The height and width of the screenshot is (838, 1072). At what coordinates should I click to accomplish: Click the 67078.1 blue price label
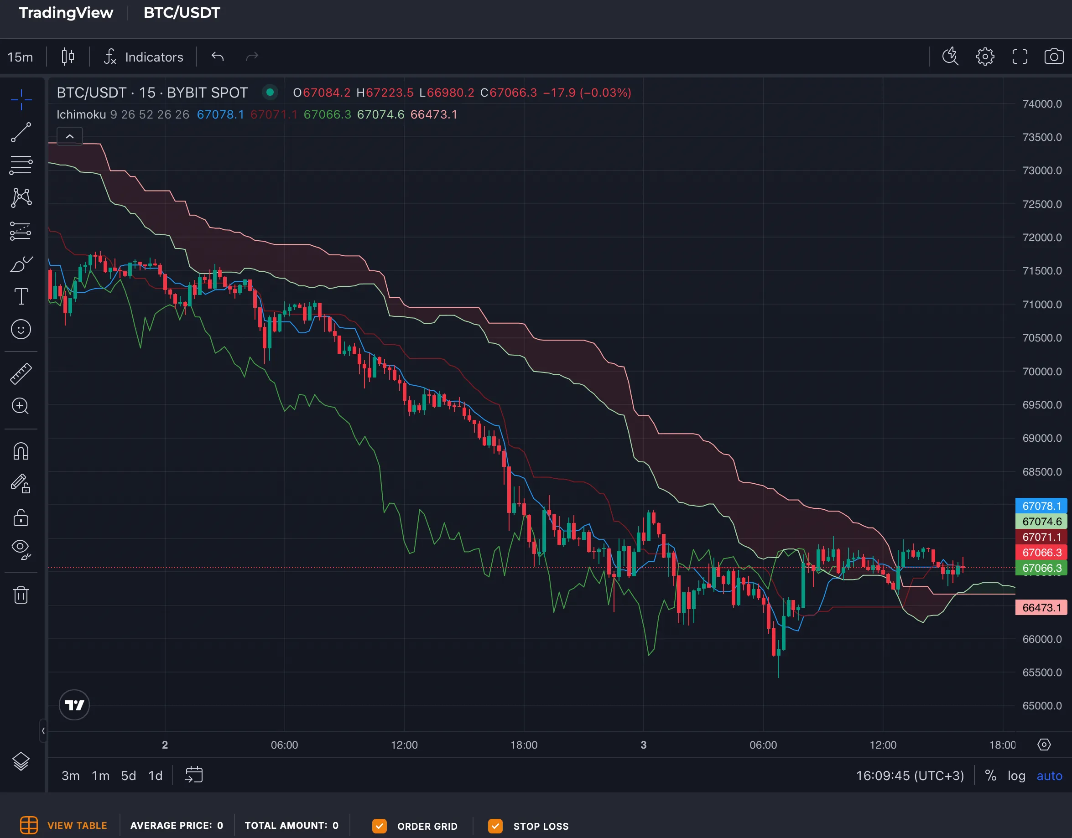1041,506
